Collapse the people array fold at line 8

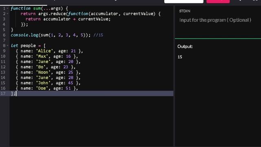click(8, 46)
